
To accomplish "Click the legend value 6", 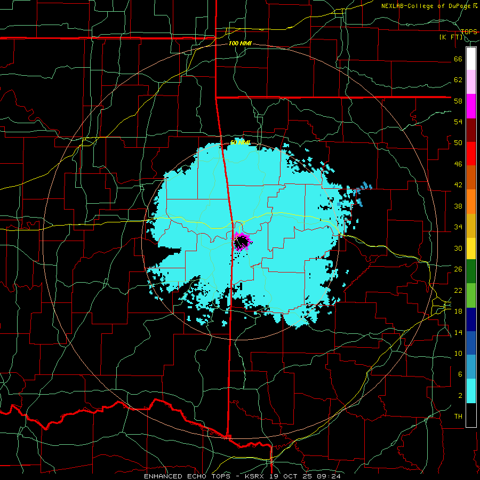I will tap(460, 374).
